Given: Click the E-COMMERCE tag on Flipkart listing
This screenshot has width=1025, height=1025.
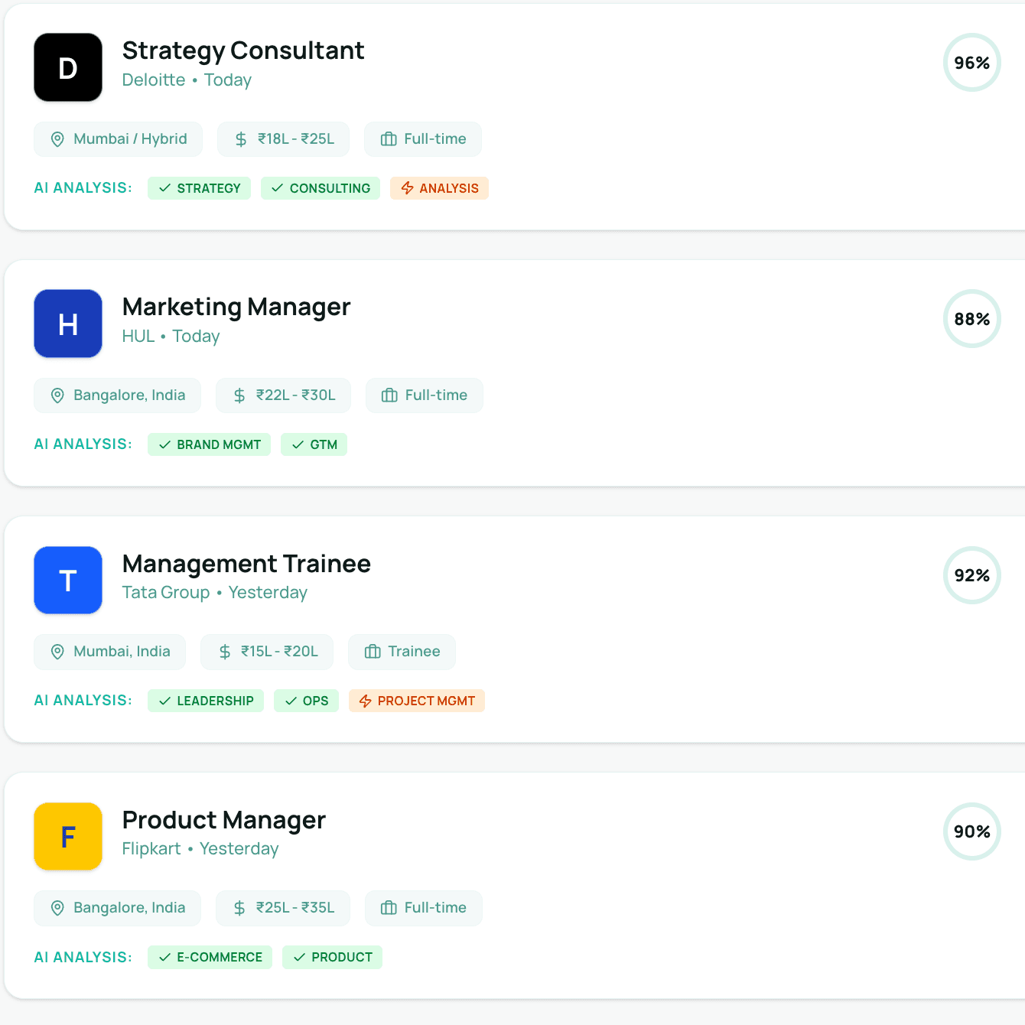Looking at the screenshot, I should pos(210,957).
